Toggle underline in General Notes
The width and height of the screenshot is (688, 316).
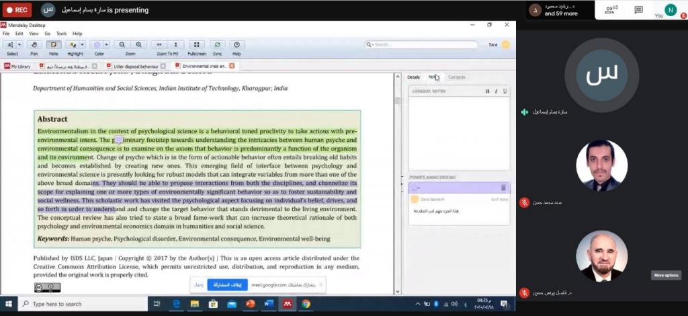coord(505,91)
